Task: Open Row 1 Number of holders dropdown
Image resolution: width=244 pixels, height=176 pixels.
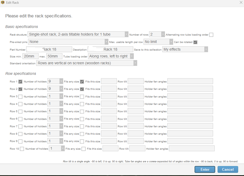Action: (x=55, y=82)
